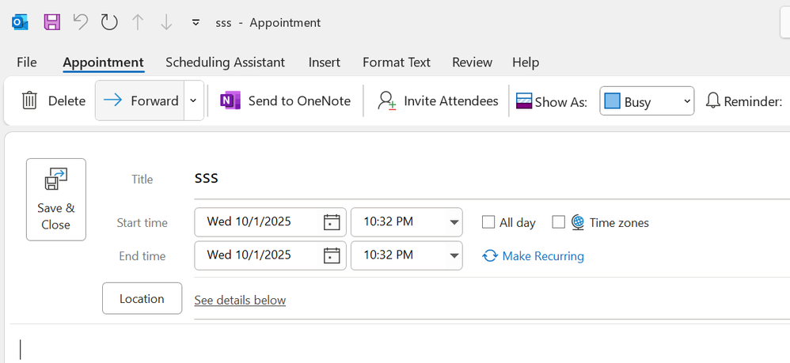
Task: Click the Undo arrow icon
Action: click(80, 22)
